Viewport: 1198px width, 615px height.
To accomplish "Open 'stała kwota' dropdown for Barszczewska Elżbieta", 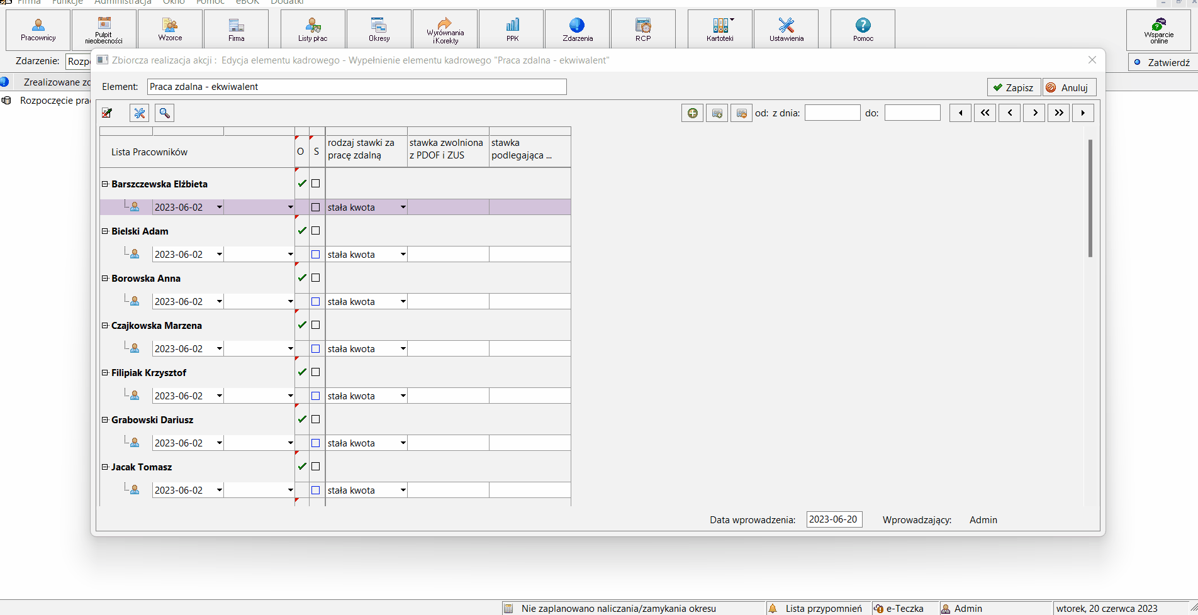I will [403, 208].
